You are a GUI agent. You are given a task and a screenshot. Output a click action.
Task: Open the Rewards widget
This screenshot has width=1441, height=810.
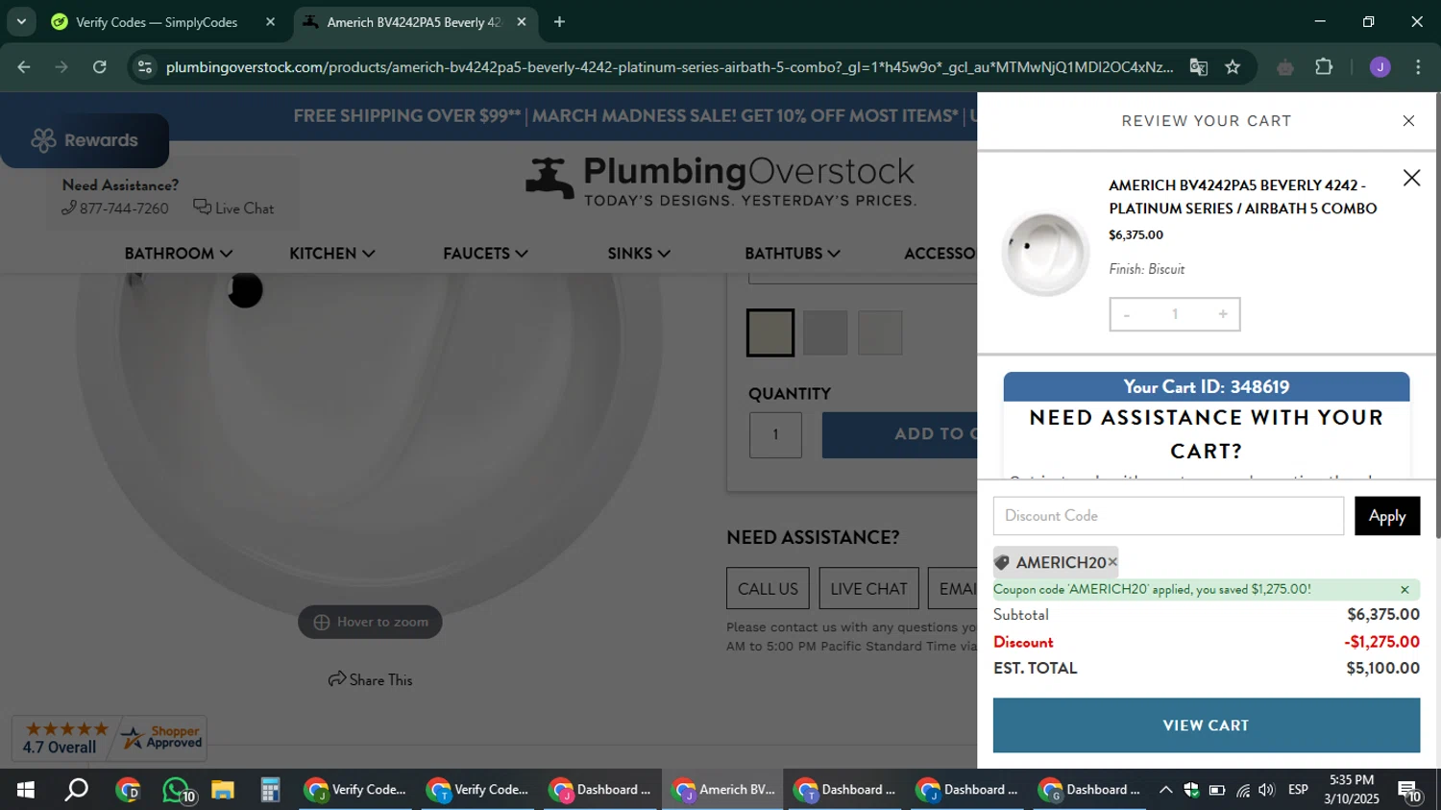coord(85,140)
